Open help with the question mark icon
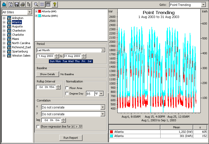 54,4
